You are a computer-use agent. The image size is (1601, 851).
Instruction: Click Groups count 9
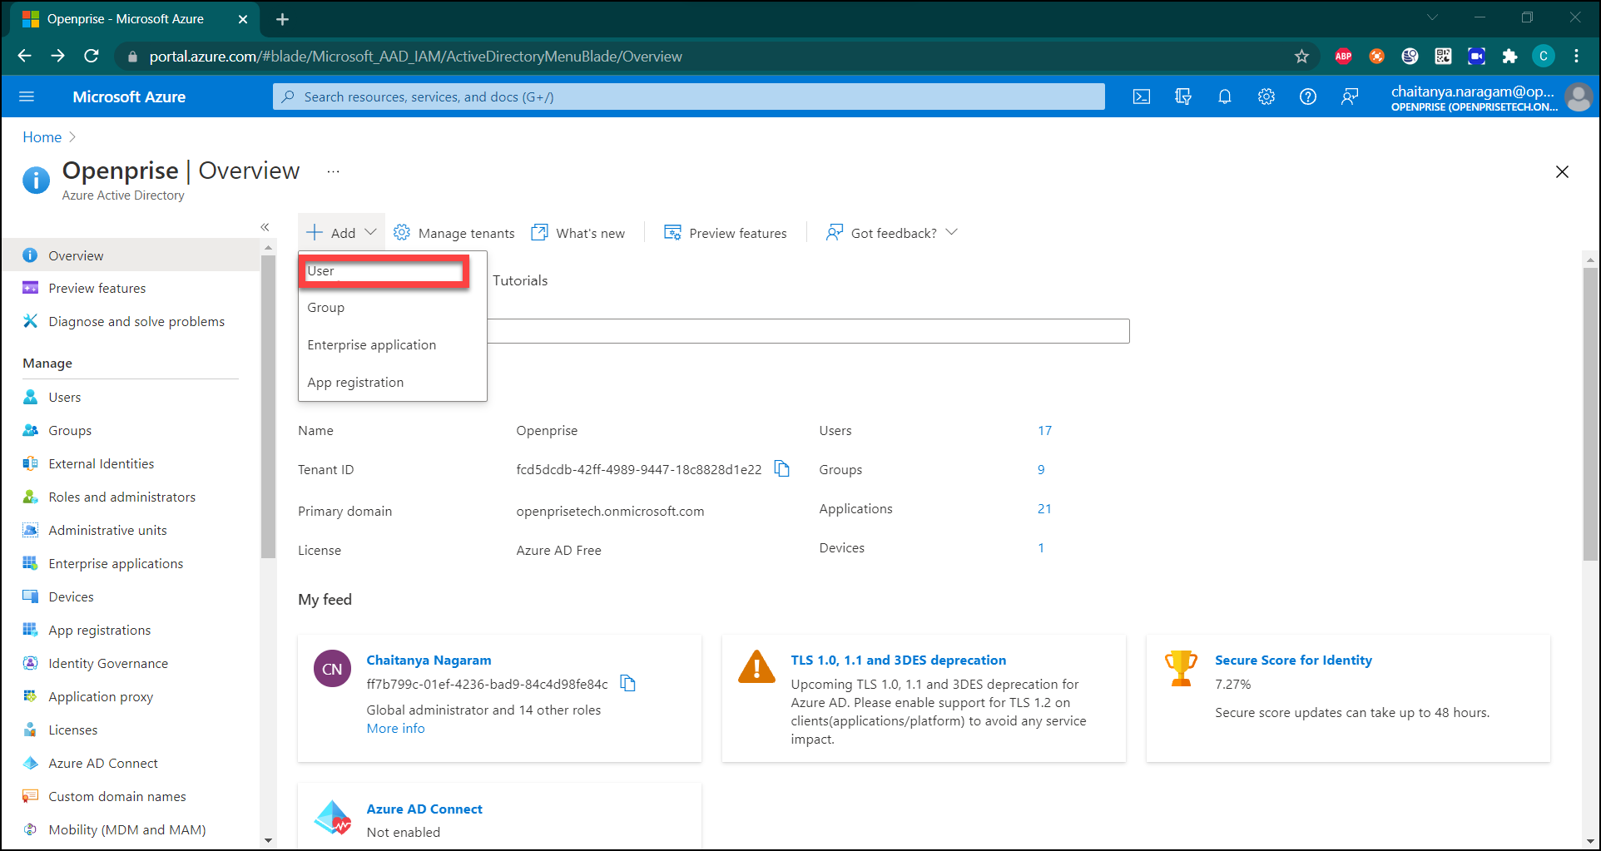(x=1041, y=469)
